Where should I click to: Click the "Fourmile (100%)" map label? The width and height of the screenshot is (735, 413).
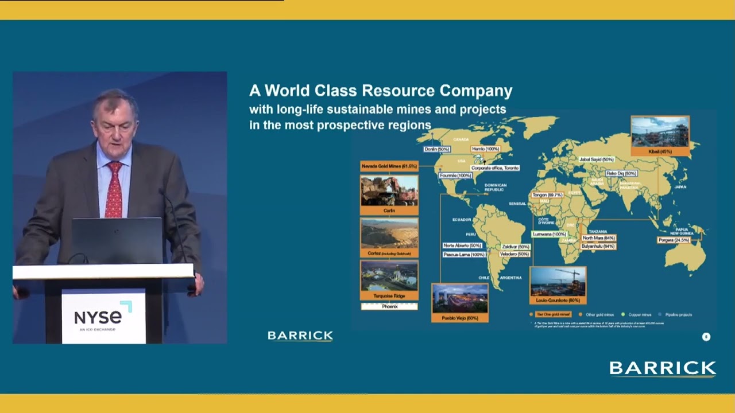coord(456,176)
